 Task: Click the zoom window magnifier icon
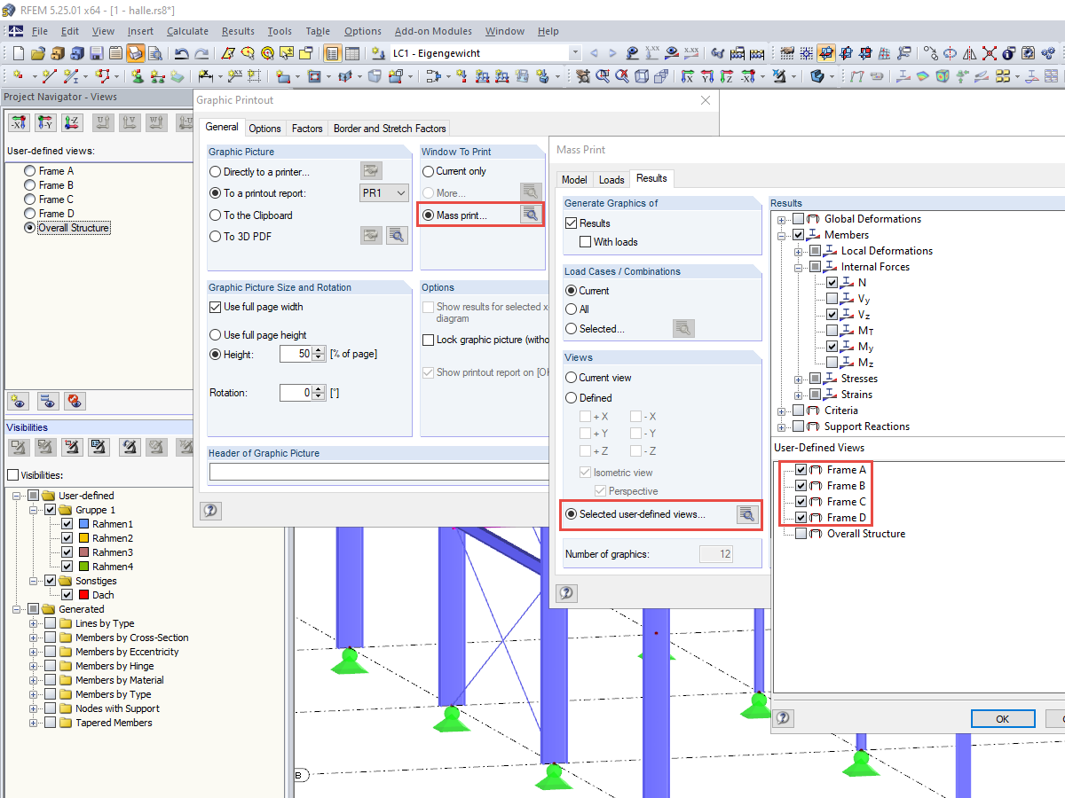[x=603, y=76]
